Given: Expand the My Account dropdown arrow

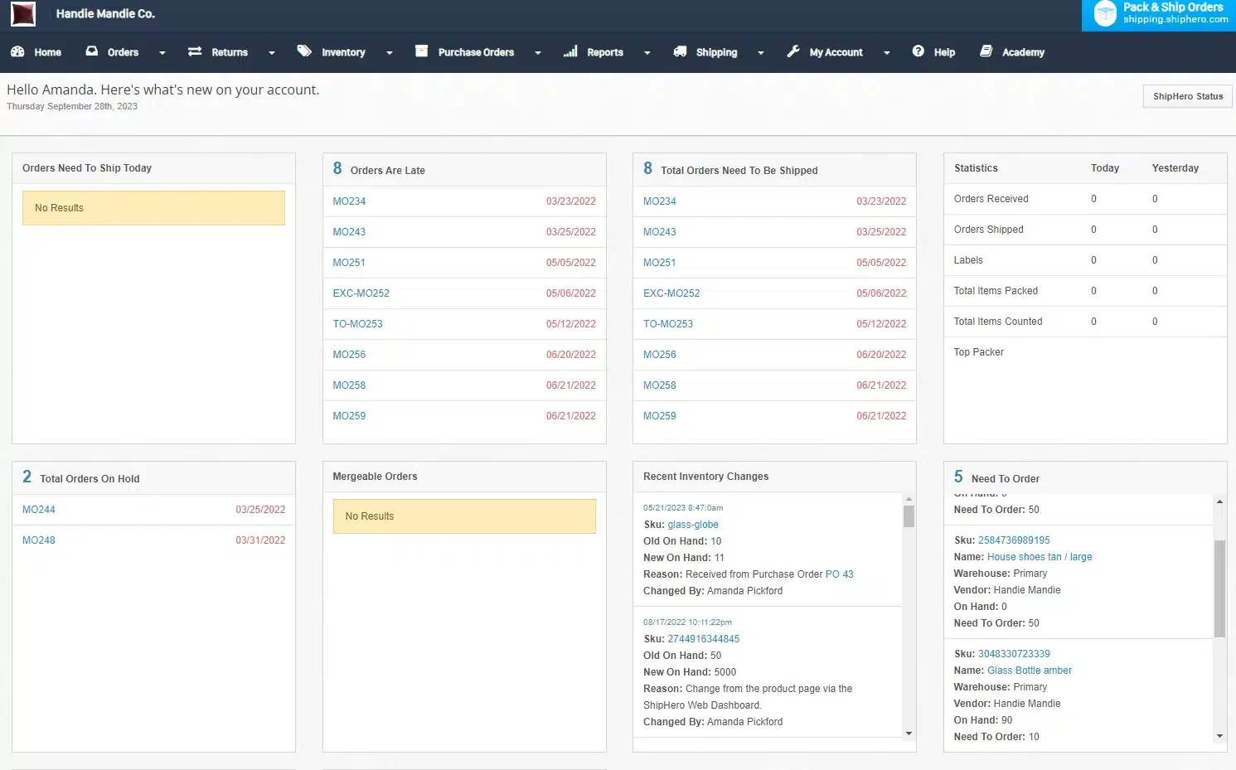Looking at the screenshot, I should [x=887, y=53].
